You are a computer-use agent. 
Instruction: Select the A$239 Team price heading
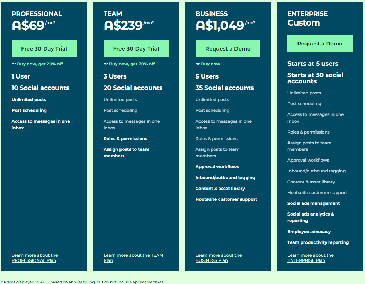[x=123, y=26]
